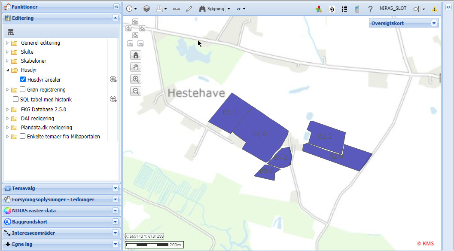Click the home extent map button

[x=136, y=55]
